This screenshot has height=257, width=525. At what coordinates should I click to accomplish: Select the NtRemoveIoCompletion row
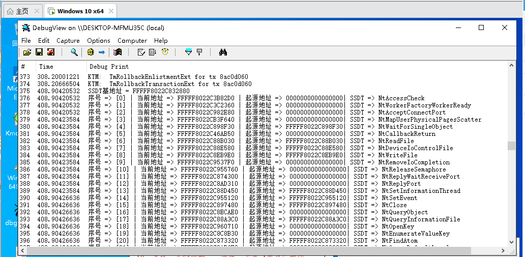pyautogui.click(x=263, y=162)
